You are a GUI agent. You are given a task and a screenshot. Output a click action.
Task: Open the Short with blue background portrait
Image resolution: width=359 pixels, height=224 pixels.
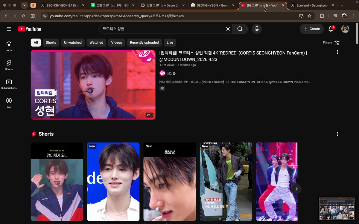coord(113,182)
